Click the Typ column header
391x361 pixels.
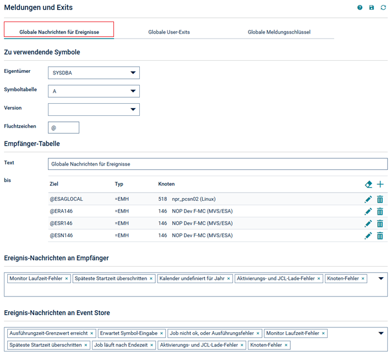[119, 184]
